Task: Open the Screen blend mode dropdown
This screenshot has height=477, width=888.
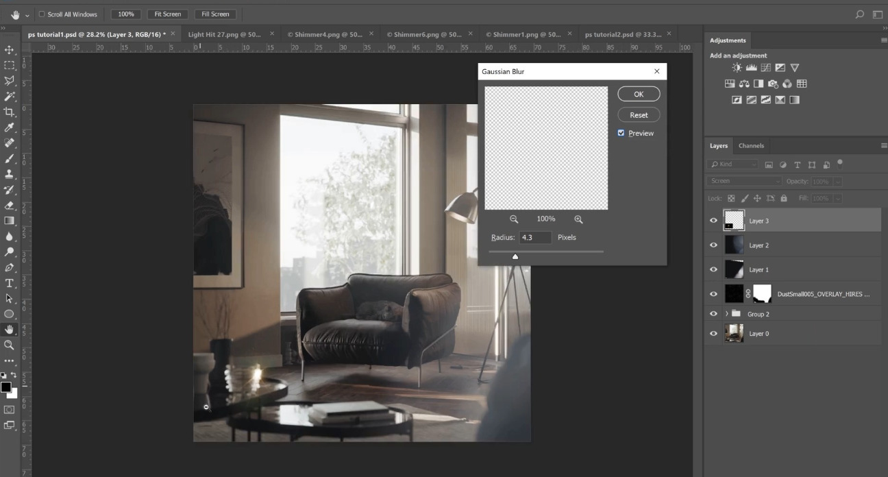Action: [744, 181]
